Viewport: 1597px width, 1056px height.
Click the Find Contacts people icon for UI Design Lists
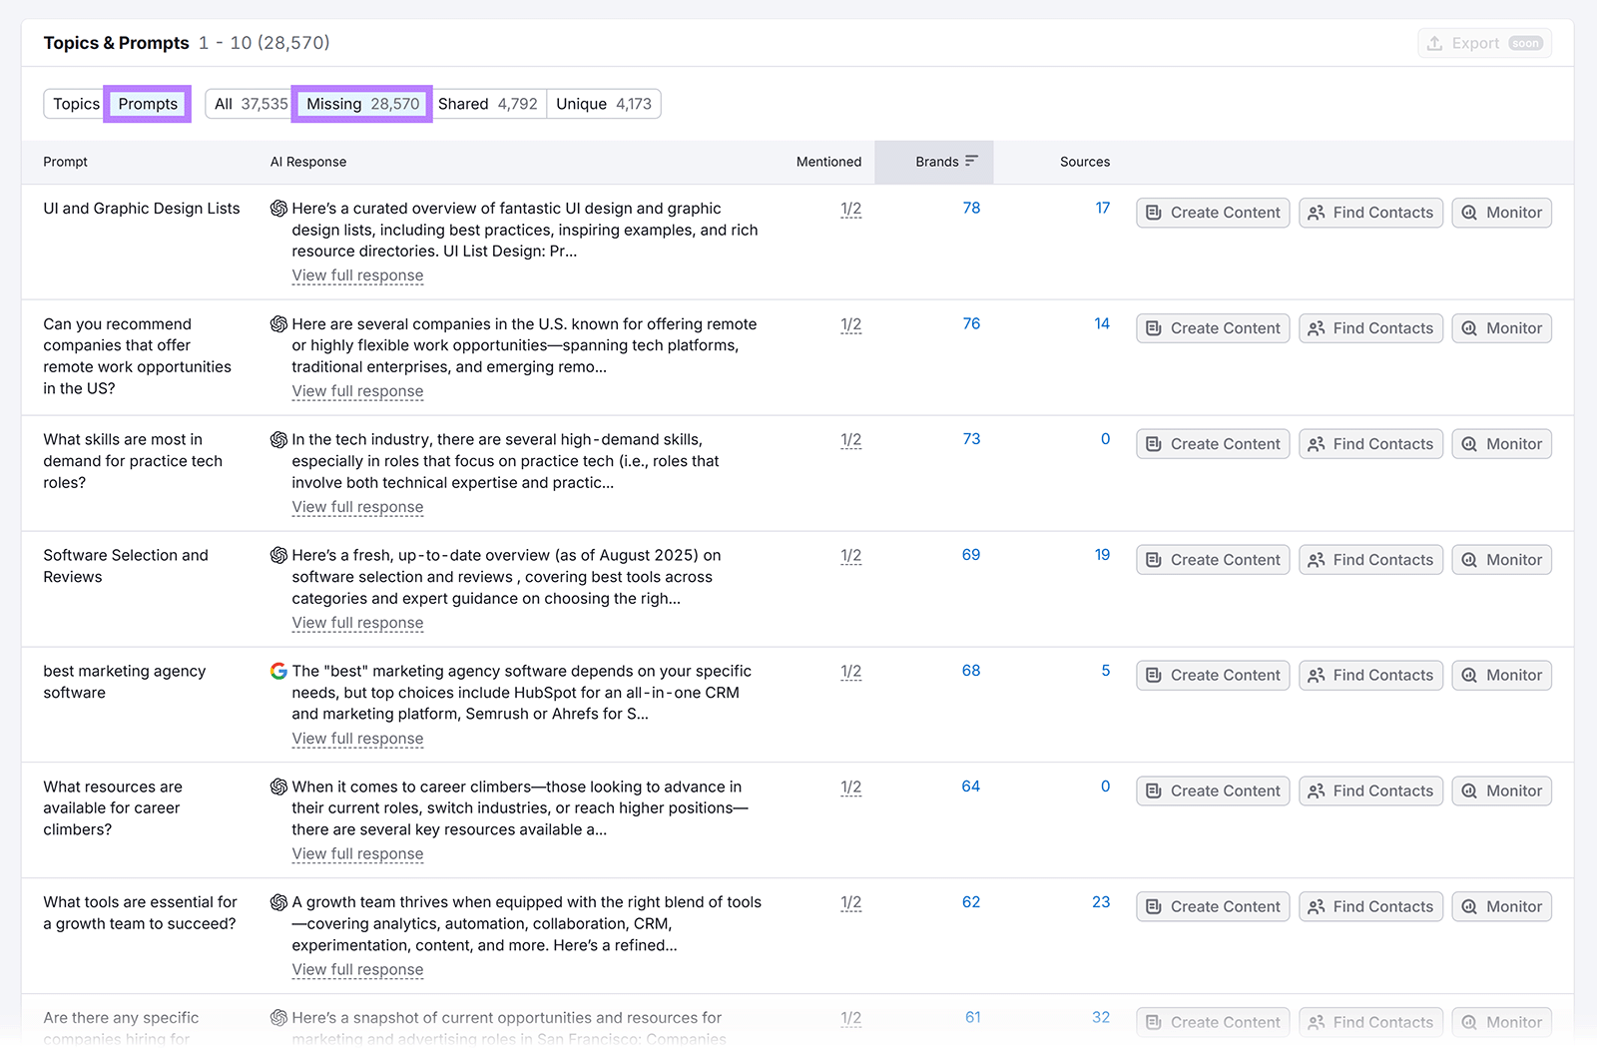click(1316, 212)
